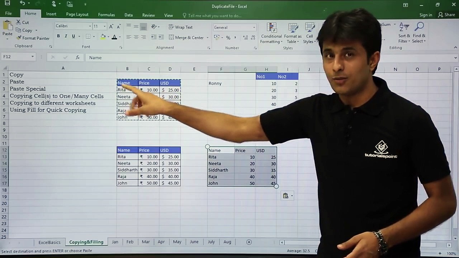The height and width of the screenshot is (258, 459).
Task: Open Sort & Filter menu
Action: (x=404, y=33)
